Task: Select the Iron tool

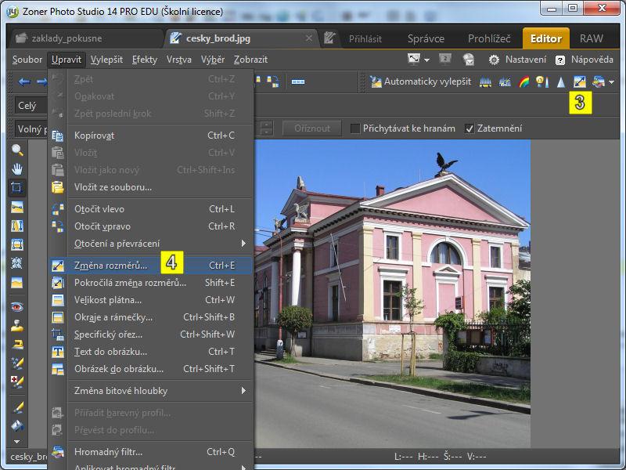Action: pos(16,345)
